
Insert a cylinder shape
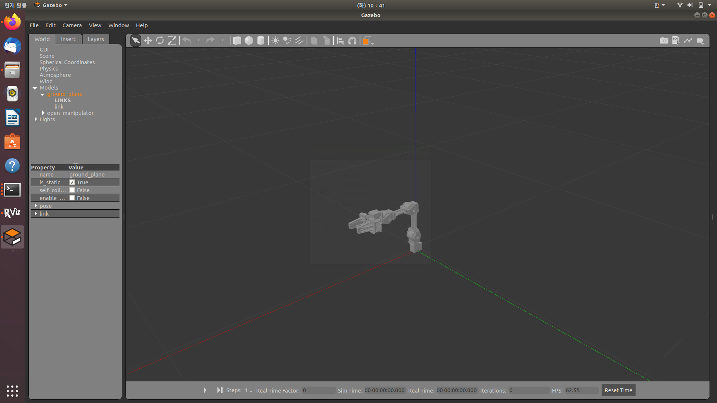(261, 41)
